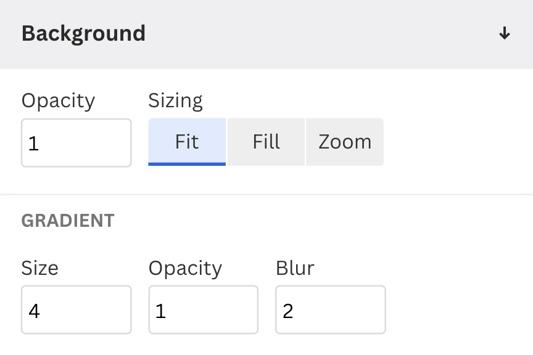Click the value 4 in the Size box

(35, 311)
